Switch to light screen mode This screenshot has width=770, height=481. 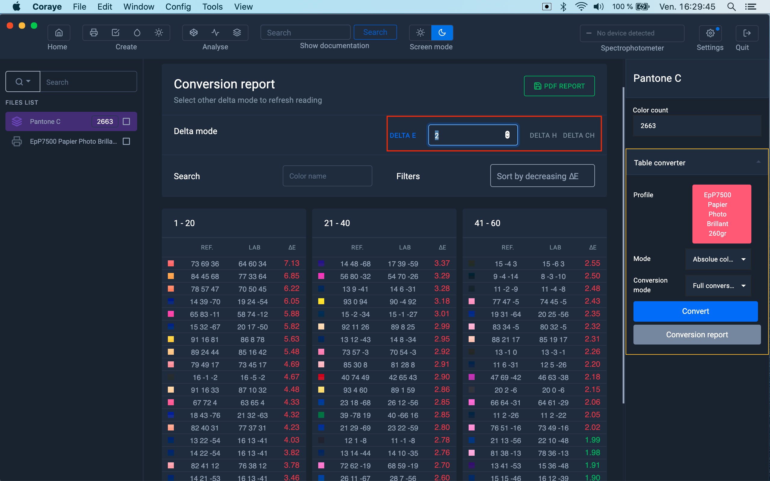tap(420, 32)
